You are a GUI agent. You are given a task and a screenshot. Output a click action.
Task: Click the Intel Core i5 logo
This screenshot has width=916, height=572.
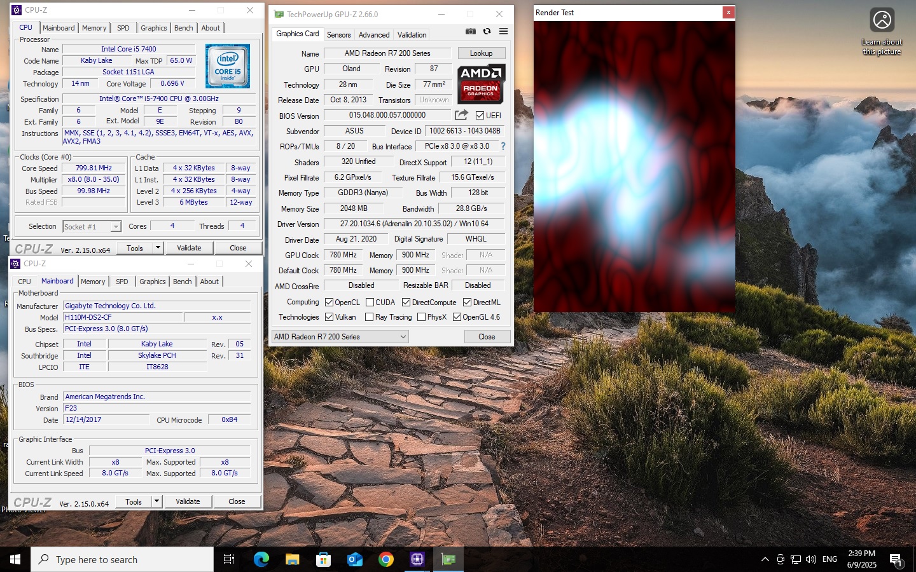pos(228,66)
